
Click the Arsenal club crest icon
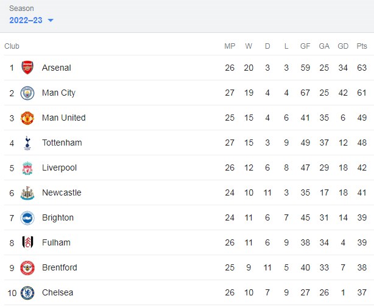[x=27, y=68]
